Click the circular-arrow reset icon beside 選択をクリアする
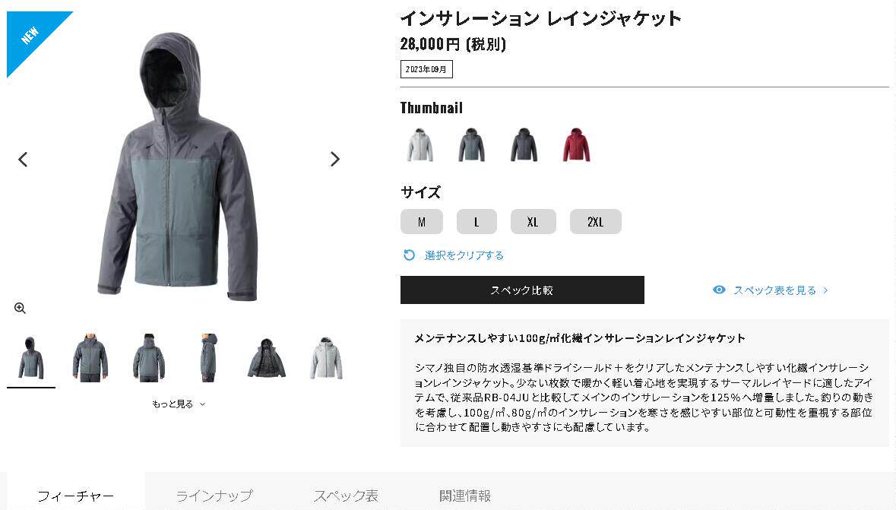This screenshot has width=896, height=510. (409, 255)
